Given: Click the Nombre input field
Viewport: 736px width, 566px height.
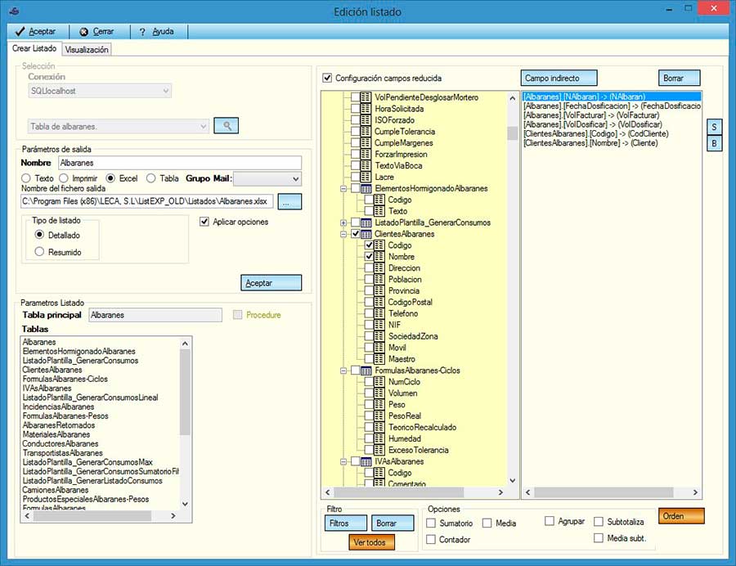Looking at the screenshot, I should tap(180, 163).
